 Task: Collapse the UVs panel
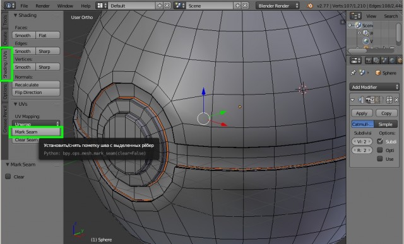click(15, 104)
